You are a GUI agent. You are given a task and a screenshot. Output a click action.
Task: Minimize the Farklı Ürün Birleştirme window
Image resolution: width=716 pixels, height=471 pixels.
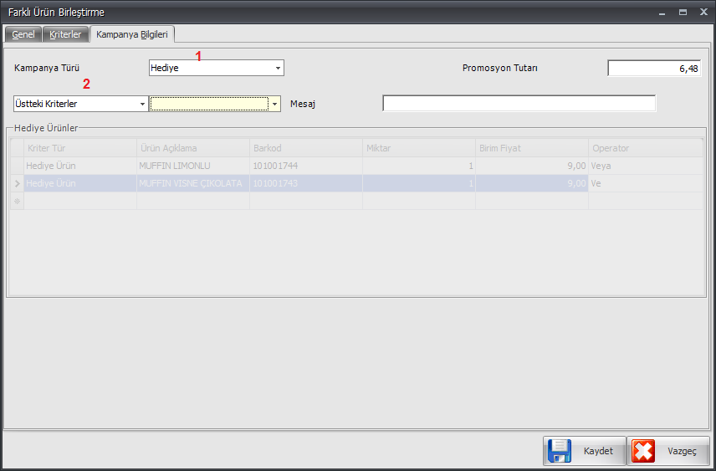tap(662, 13)
